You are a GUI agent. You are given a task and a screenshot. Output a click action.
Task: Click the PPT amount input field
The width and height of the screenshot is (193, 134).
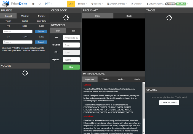tap(18, 32)
